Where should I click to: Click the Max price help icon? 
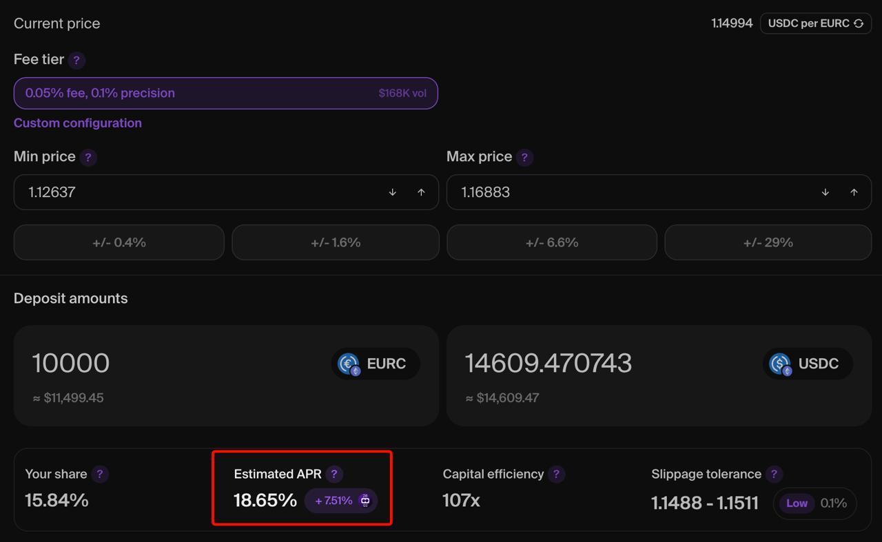pyautogui.click(x=524, y=157)
